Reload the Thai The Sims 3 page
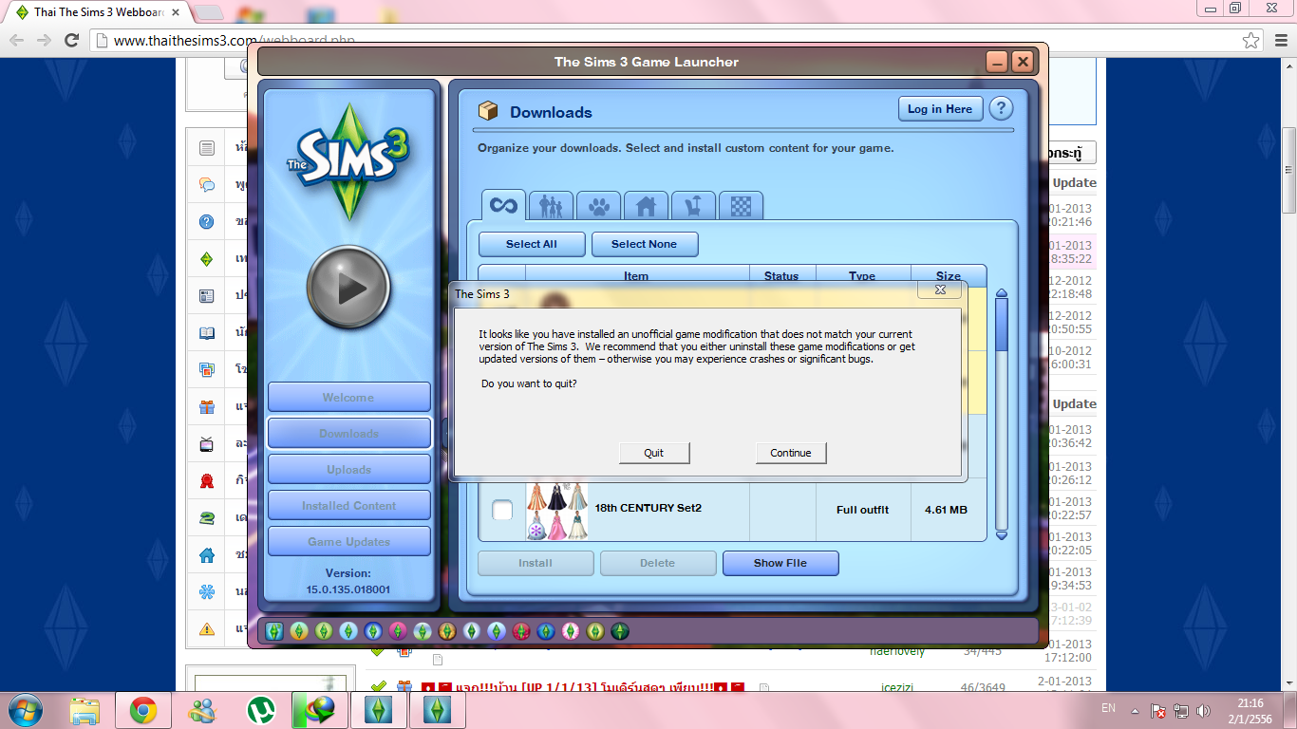Screen dimensions: 1297x729 pos(71,41)
